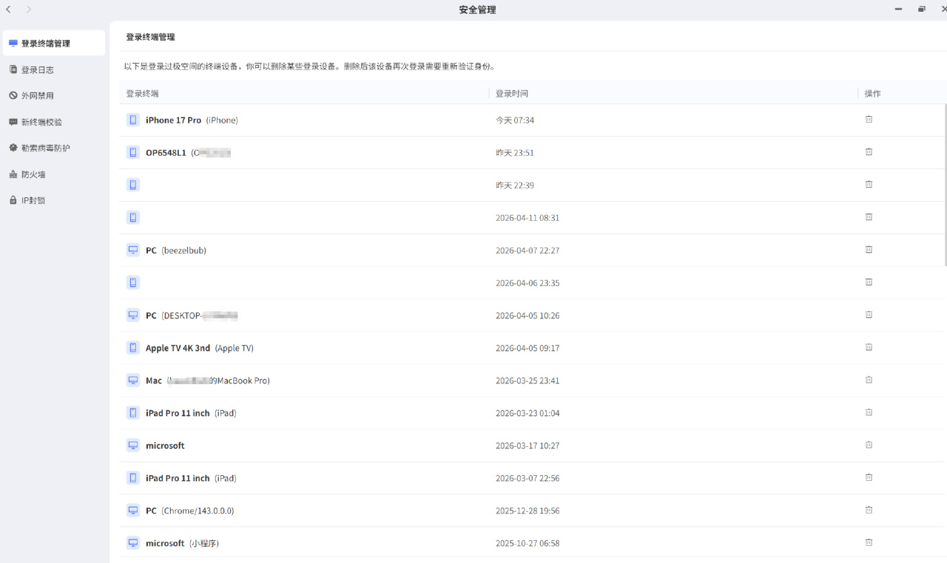Go back with the left arrow
This screenshot has height=563, width=947.
click(8, 10)
